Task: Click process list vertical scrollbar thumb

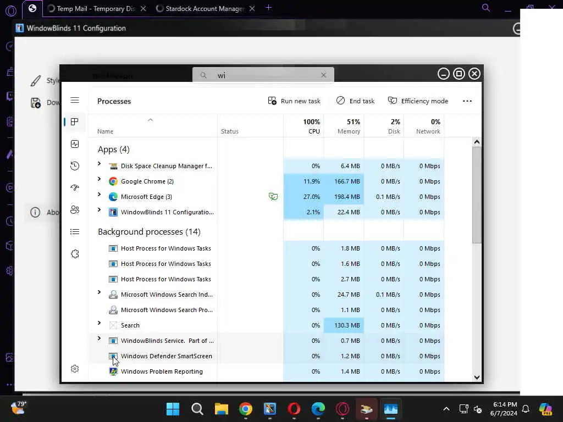Action: click(477, 195)
